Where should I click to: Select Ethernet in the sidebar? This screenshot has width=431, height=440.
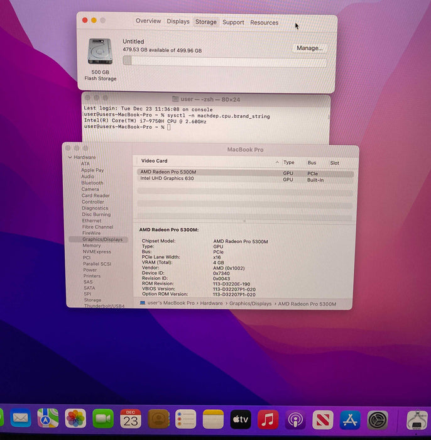point(92,221)
